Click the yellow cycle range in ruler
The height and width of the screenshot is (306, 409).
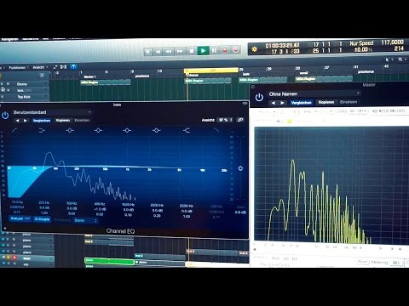211,71
